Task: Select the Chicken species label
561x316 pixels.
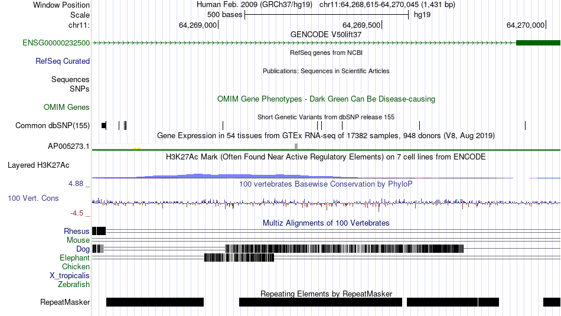Action: click(76, 267)
